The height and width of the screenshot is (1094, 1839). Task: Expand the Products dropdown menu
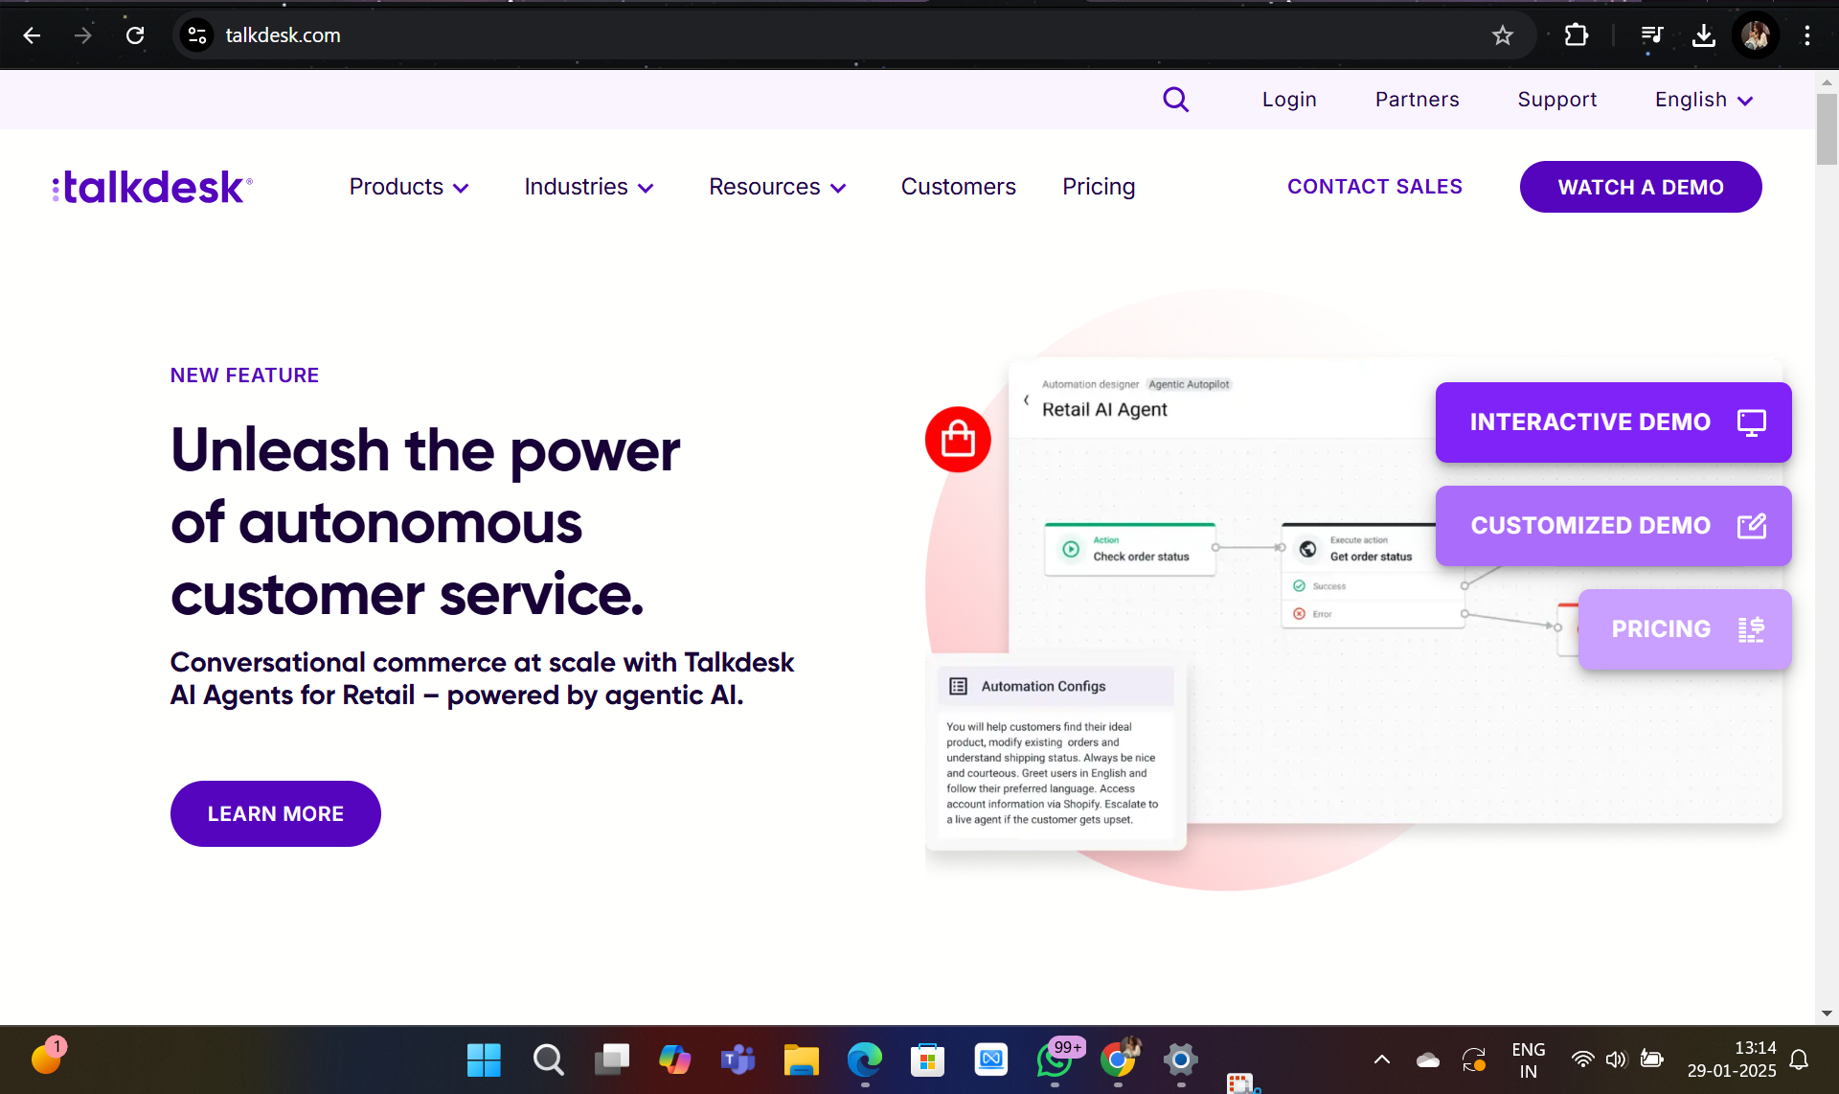coord(407,188)
